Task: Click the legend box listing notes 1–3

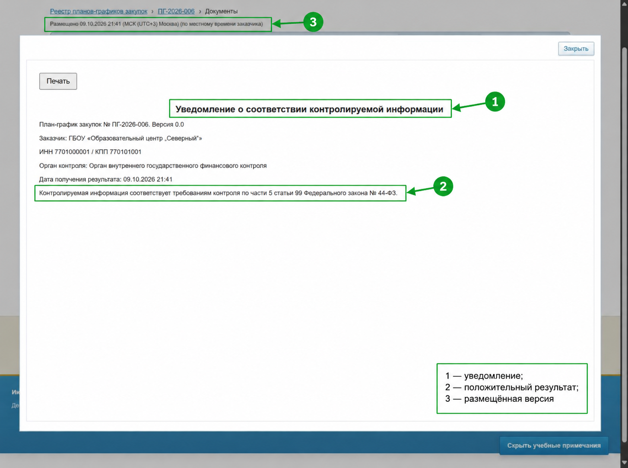Action: click(x=512, y=388)
